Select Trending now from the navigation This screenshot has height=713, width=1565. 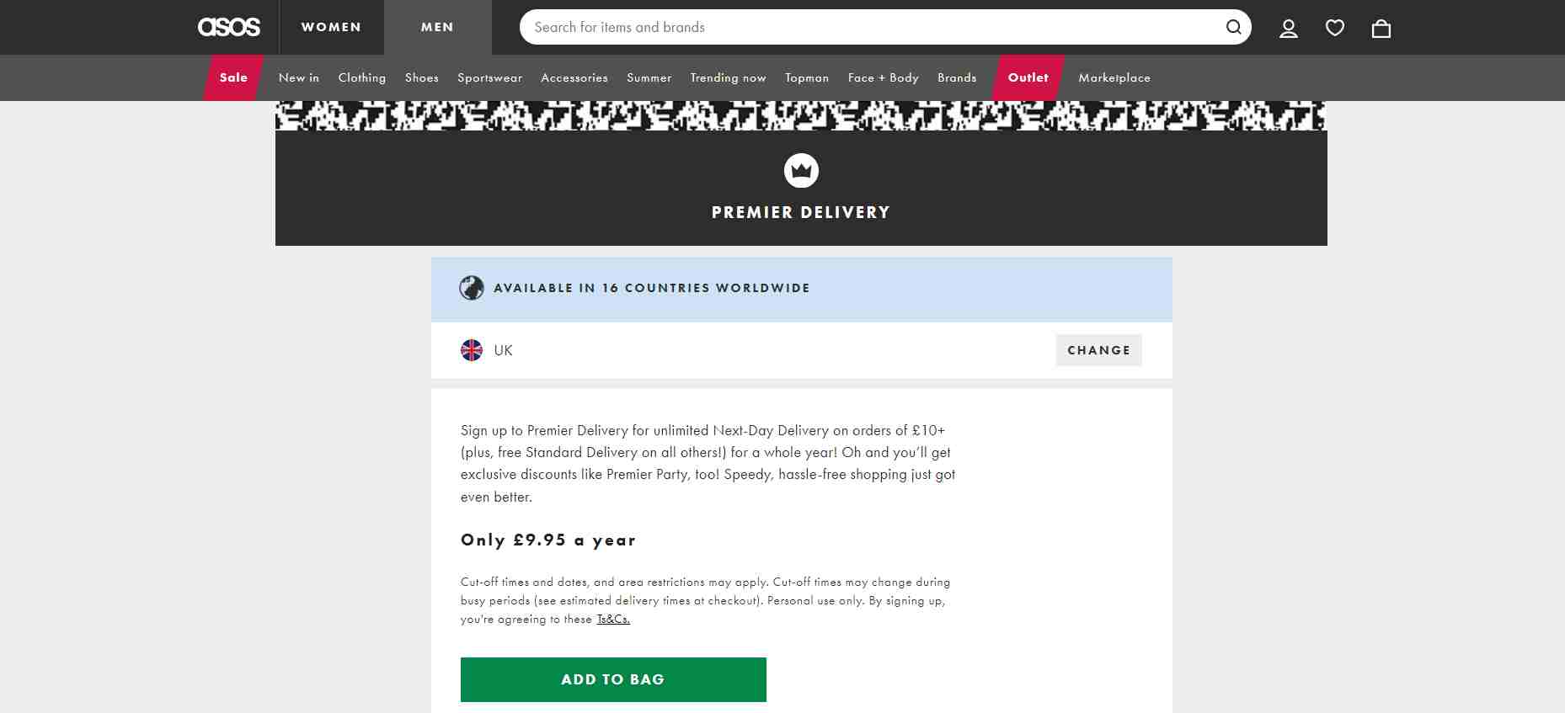tap(728, 77)
